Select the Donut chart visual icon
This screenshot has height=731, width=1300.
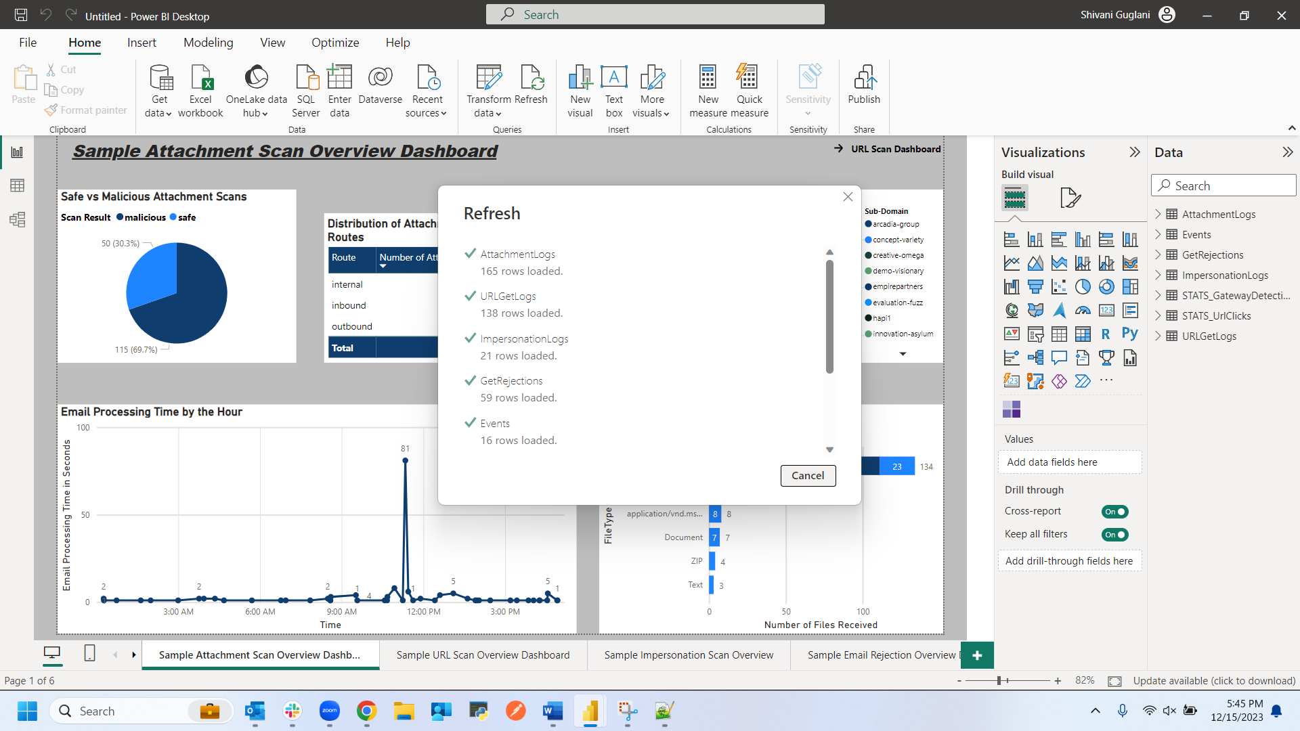1106,287
